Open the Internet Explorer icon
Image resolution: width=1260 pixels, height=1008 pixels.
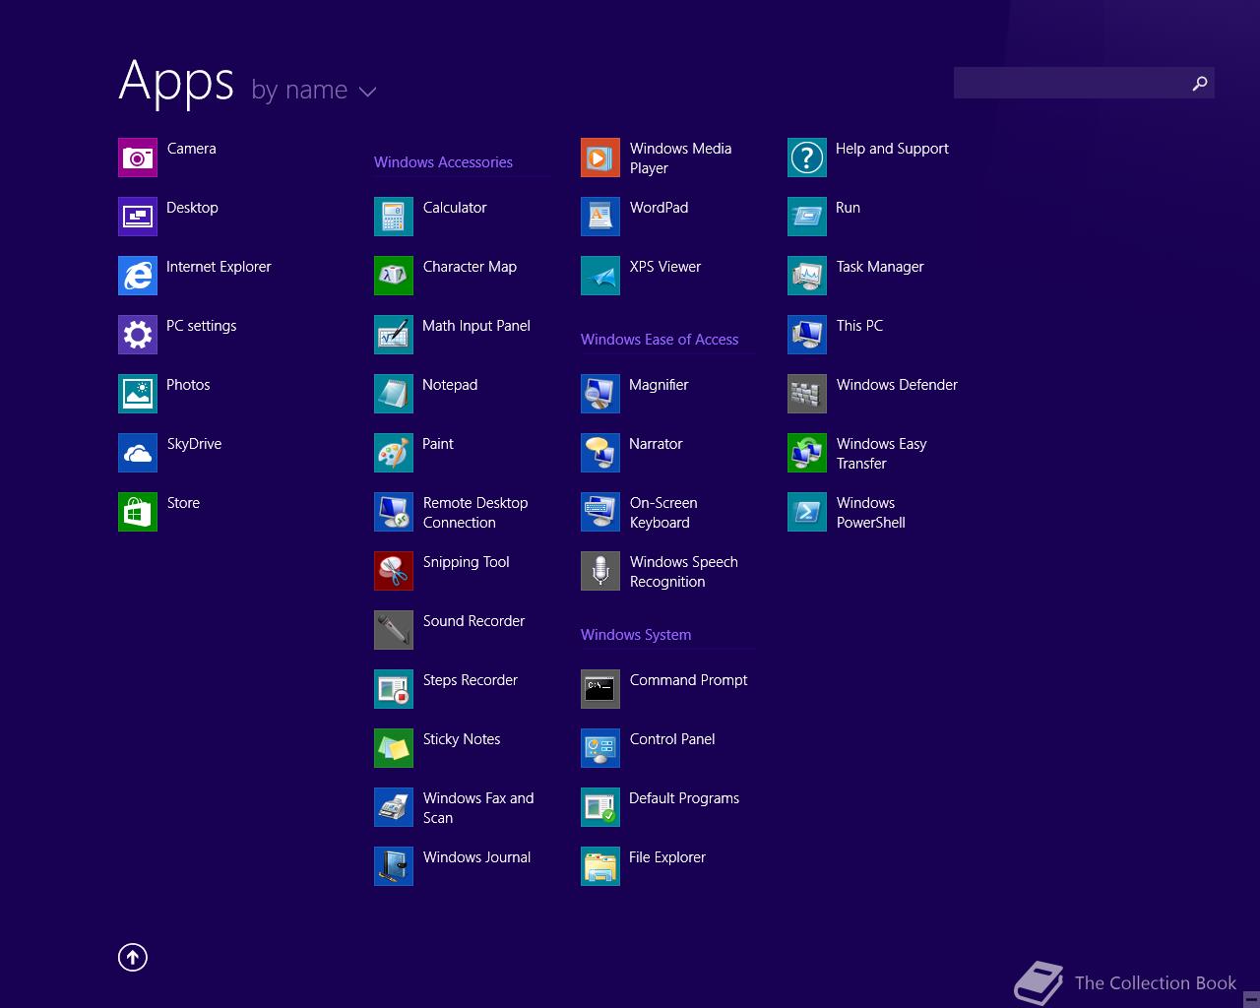pyautogui.click(x=138, y=276)
